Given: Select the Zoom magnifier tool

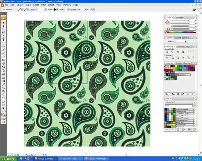Looking at the screenshot, I should pyautogui.click(x=3, y=108).
